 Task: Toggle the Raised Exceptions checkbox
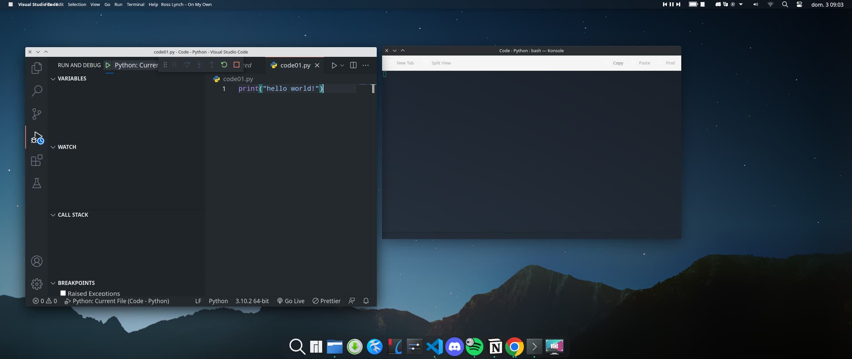pyautogui.click(x=63, y=293)
